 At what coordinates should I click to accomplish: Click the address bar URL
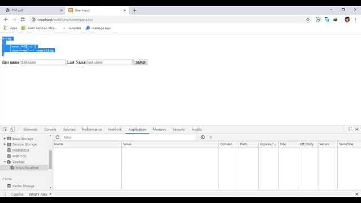[65, 20]
